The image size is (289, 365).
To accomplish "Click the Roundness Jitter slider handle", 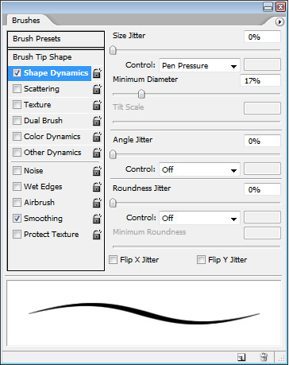I will (113, 203).
